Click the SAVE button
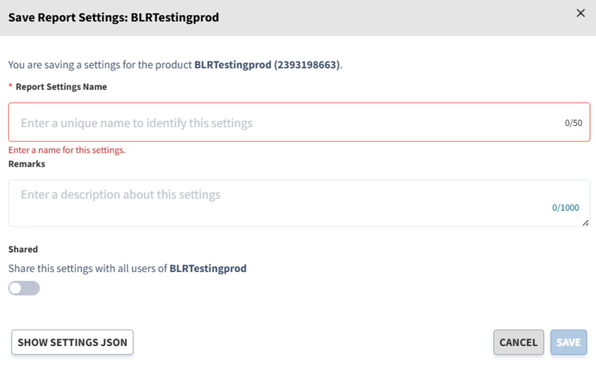This screenshot has width=596, height=365. (x=568, y=342)
